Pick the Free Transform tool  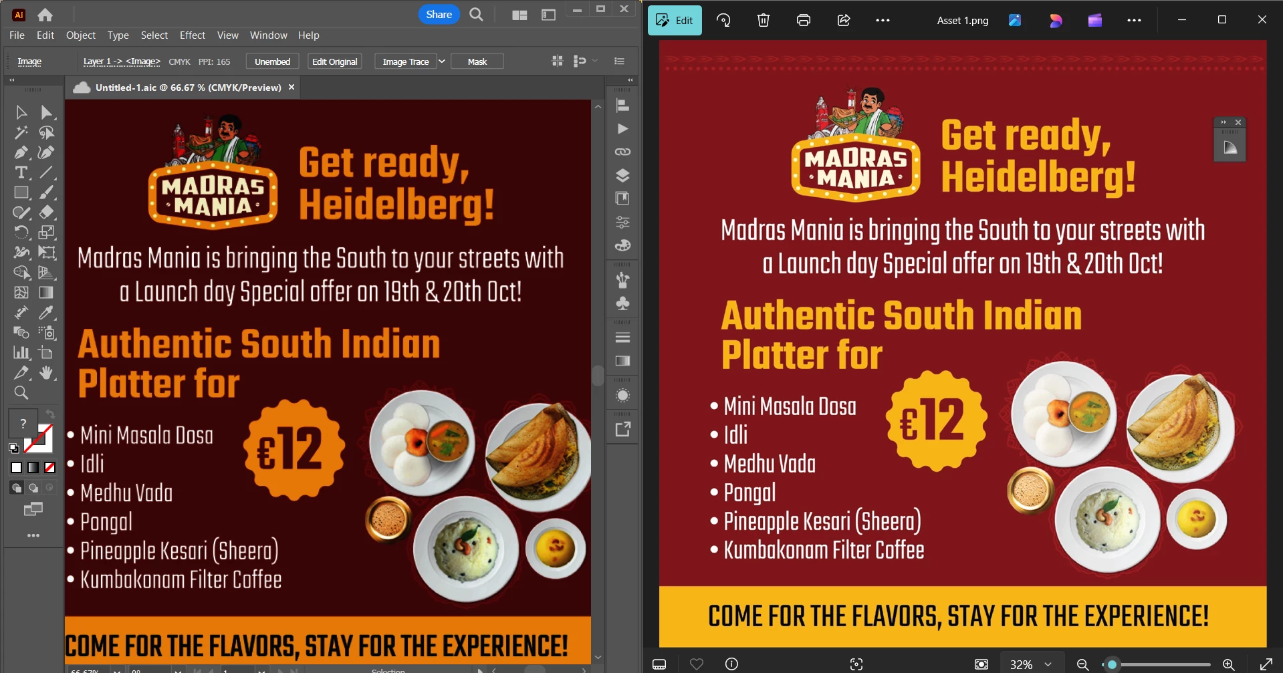46,253
